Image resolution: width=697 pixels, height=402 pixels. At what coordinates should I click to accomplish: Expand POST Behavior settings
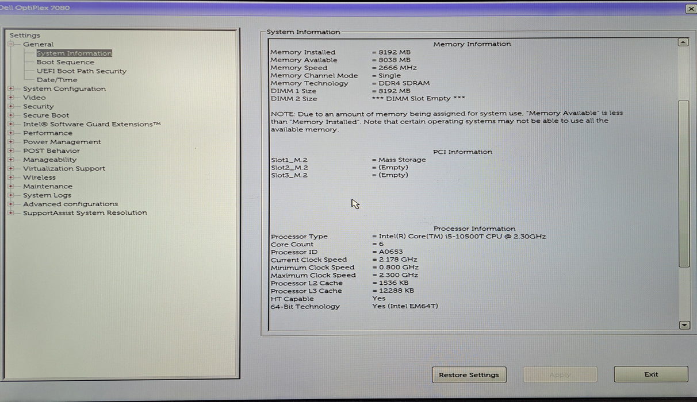10,150
